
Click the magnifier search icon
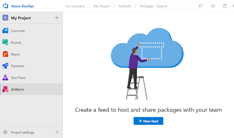coord(200,6)
